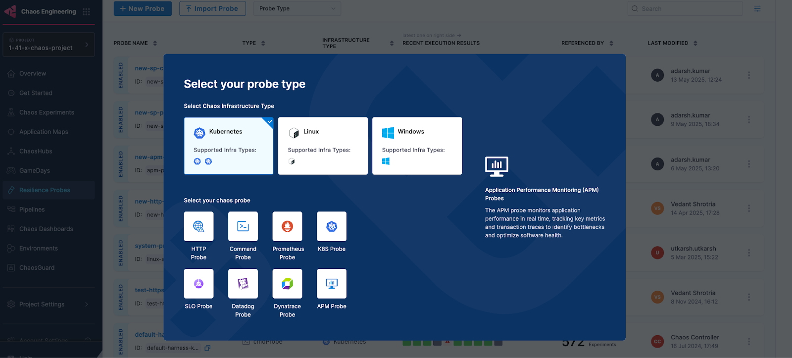This screenshot has height=358, width=792.
Task: Select Kubernetes infrastructure type card
Action: point(228,146)
